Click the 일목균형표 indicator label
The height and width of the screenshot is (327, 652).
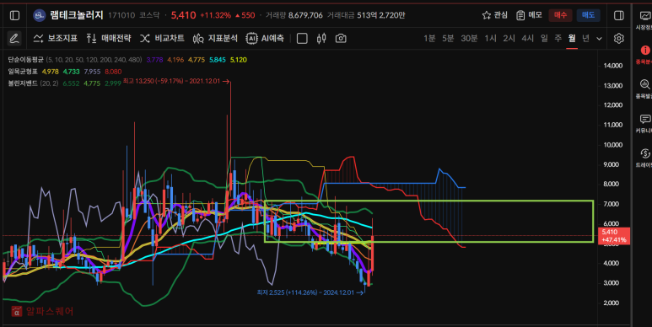coord(23,72)
